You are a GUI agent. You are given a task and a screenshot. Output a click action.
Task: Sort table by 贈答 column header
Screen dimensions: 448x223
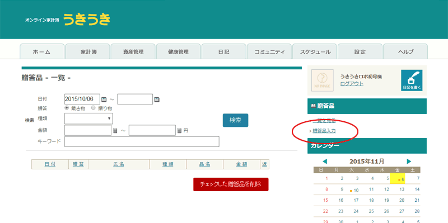78,164
